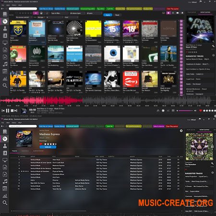Refresh suggested tracks in the lower window
Screen dimensions: 216x216
(x=213, y=173)
